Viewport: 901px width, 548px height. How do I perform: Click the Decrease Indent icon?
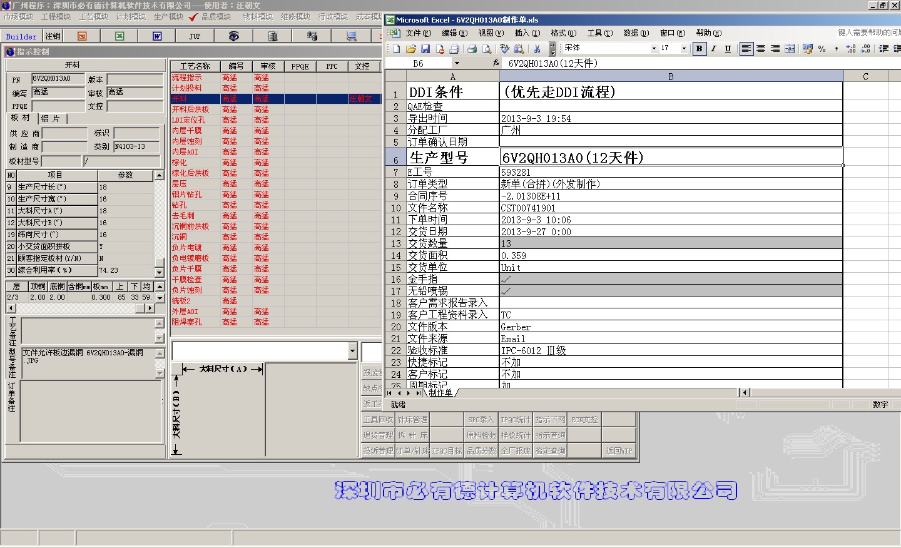(x=883, y=49)
